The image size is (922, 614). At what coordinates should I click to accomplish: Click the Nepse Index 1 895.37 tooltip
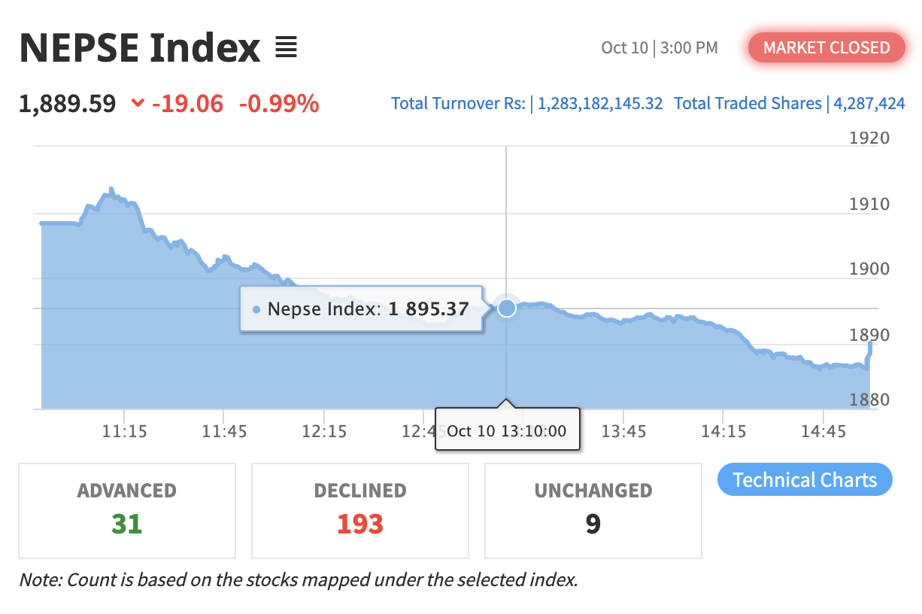(x=361, y=309)
